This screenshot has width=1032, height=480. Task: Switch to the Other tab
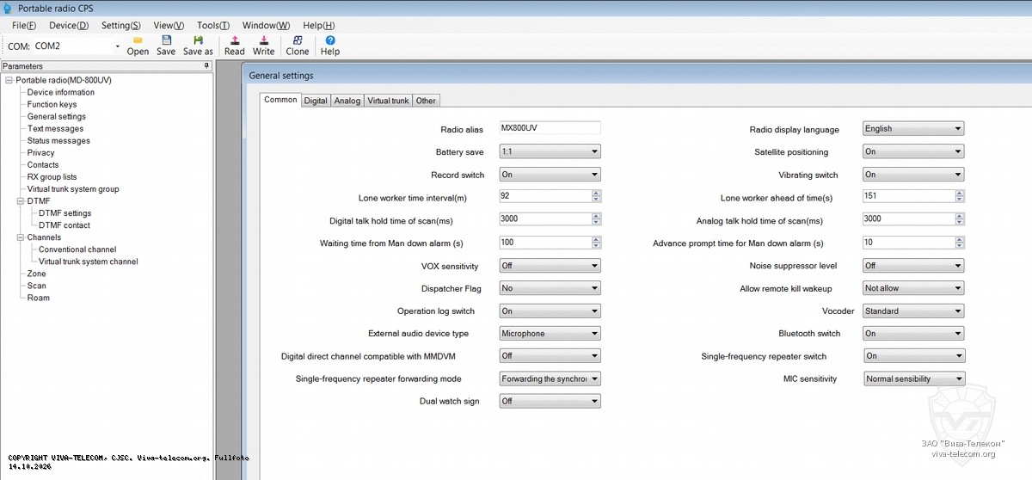click(x=426, y=101)
